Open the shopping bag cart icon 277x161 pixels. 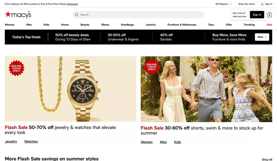point(269,15)
